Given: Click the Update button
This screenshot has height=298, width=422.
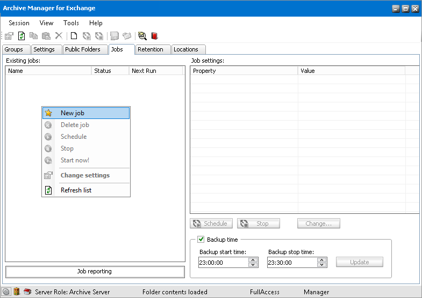Looking at the screenshot, I should point(360,262).
